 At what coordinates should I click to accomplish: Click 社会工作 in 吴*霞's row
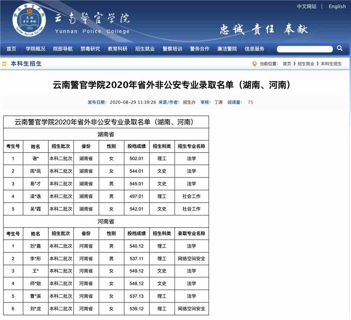point(192,209)
